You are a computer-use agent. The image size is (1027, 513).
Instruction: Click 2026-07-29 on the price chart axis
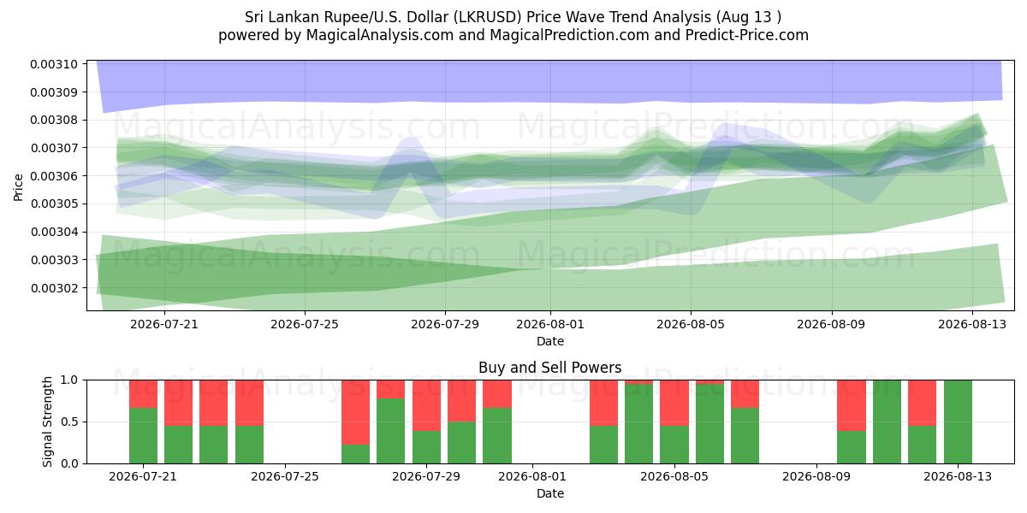(445, 325)
